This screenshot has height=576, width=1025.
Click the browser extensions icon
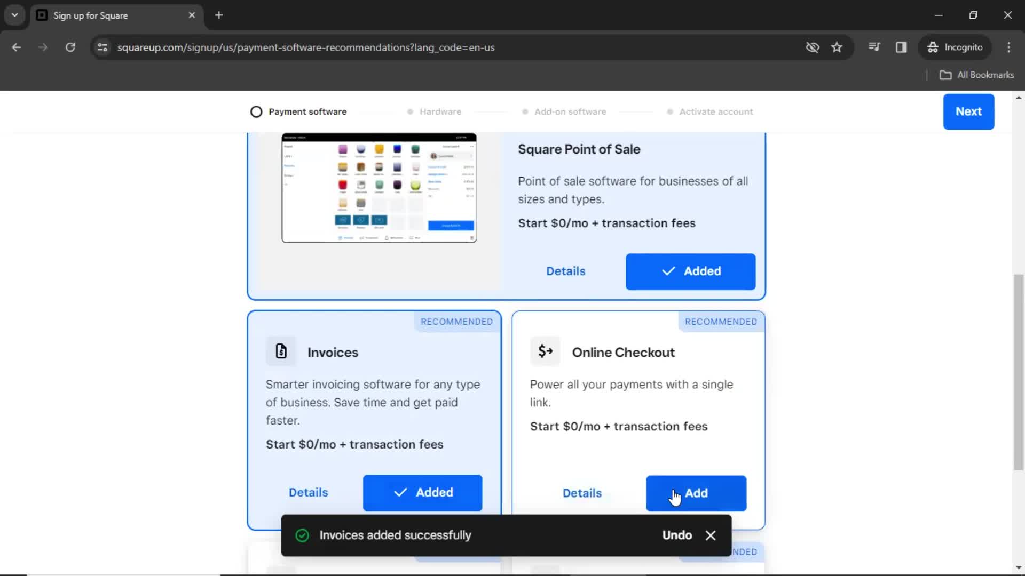(x=874, y=47)
